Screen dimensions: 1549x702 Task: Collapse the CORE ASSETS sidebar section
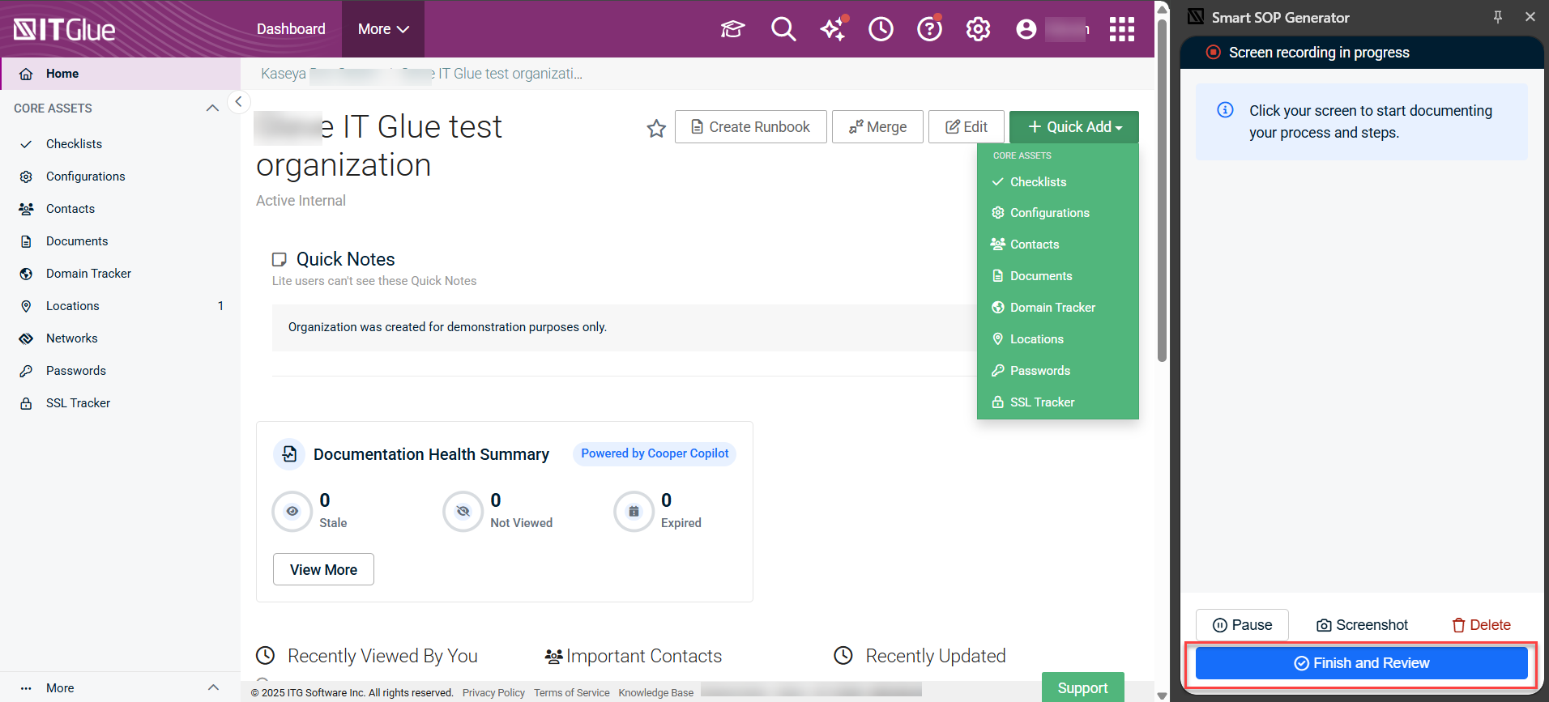(x=212, y=108)
